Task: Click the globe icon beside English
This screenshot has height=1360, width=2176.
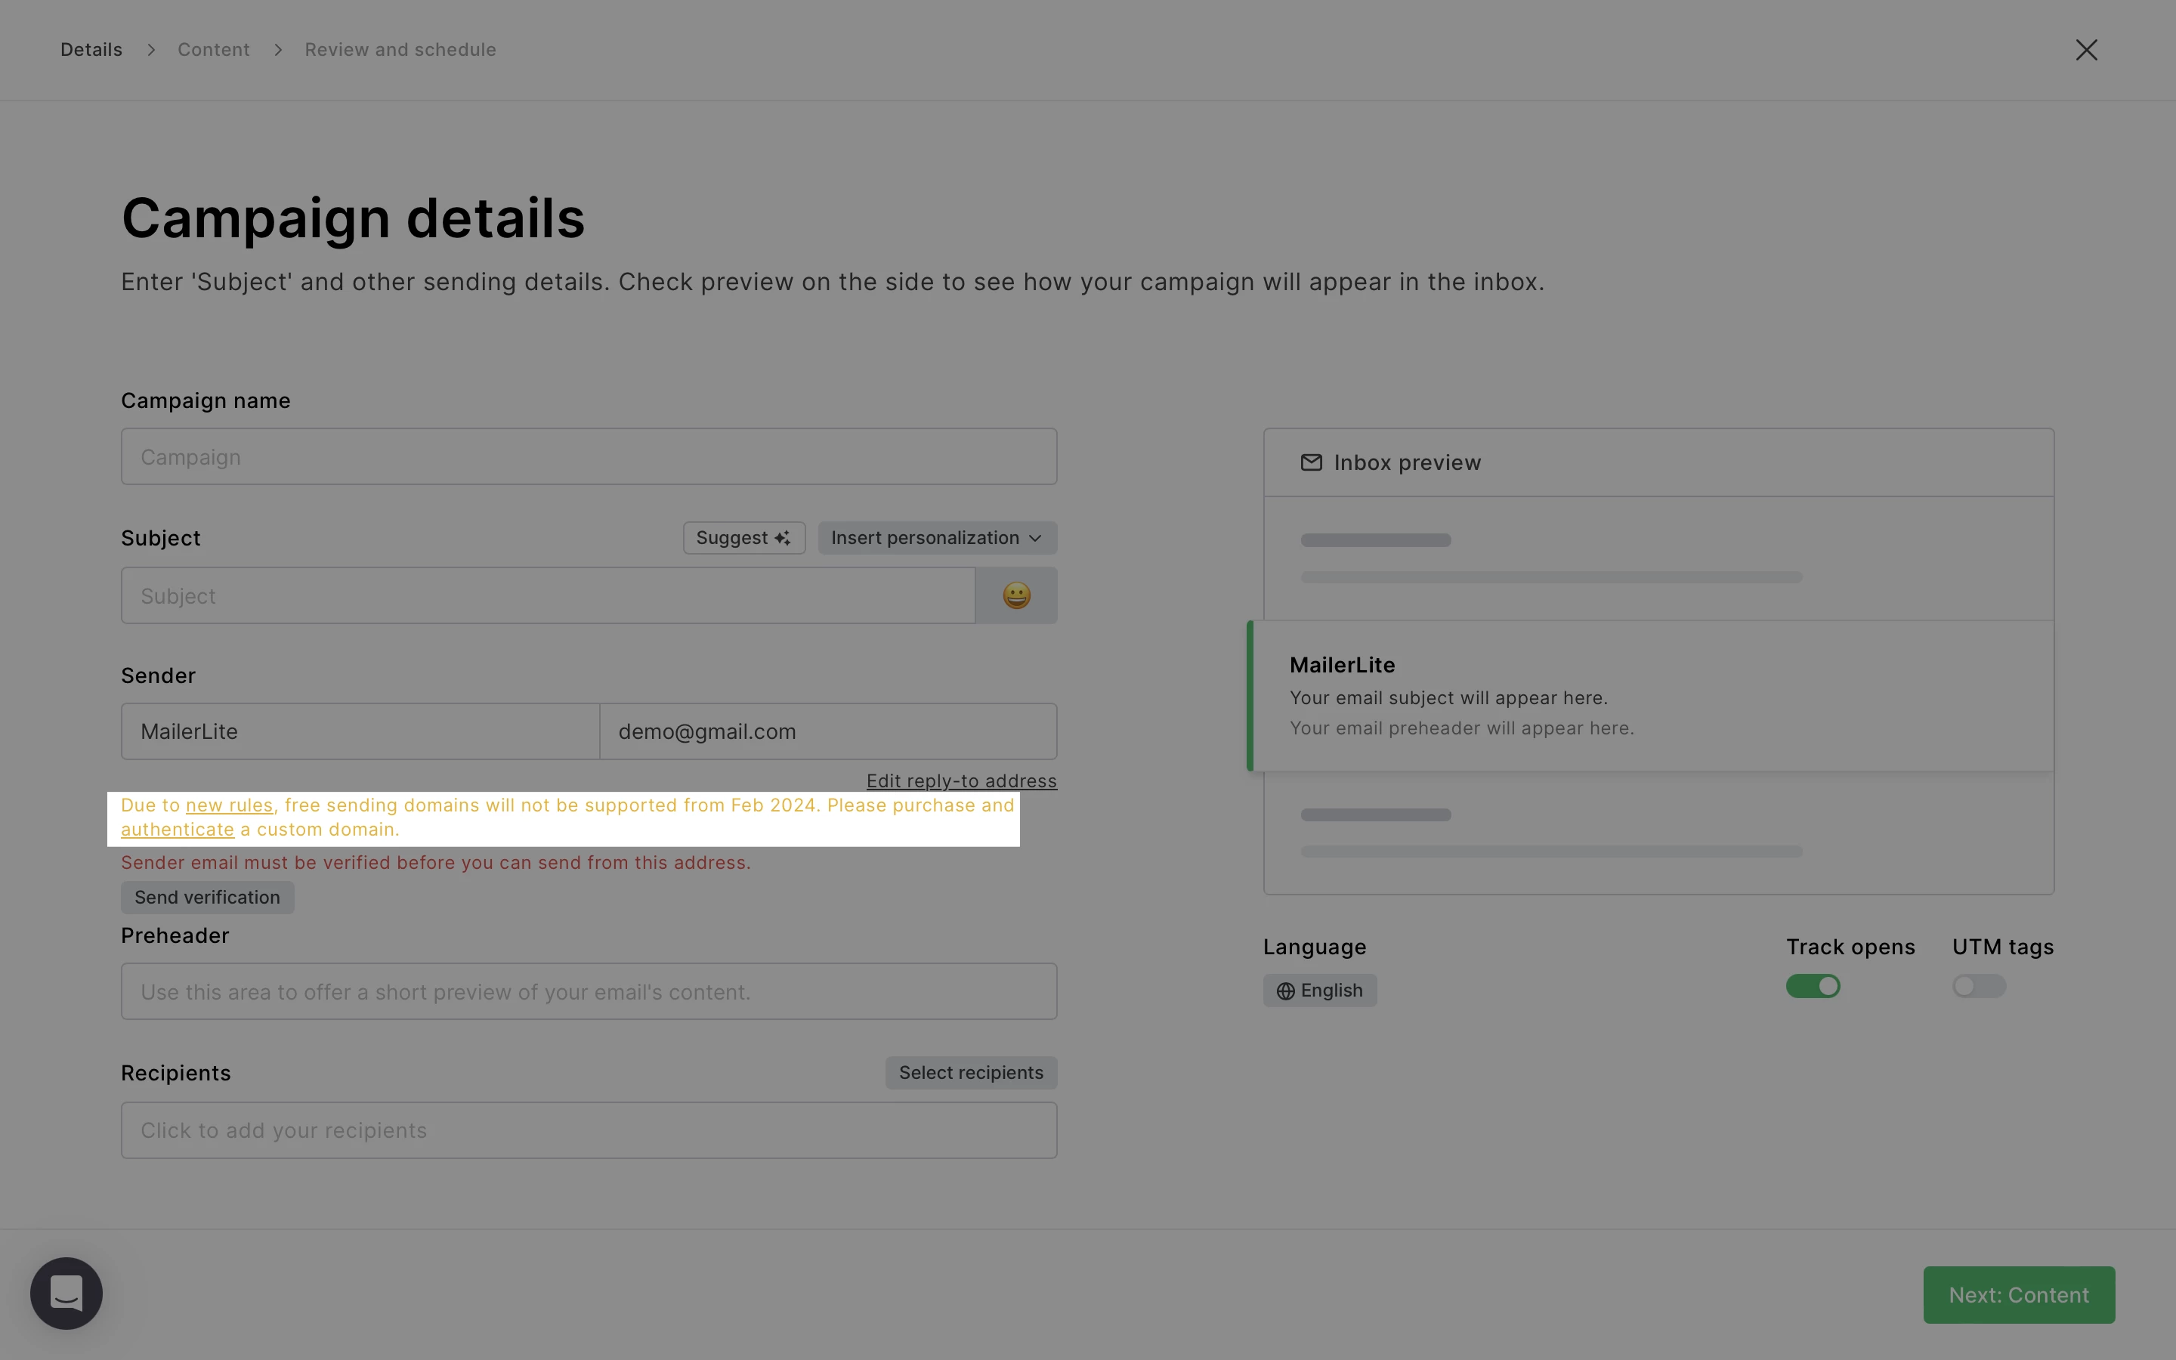Action: click(x=1285, y=991)
